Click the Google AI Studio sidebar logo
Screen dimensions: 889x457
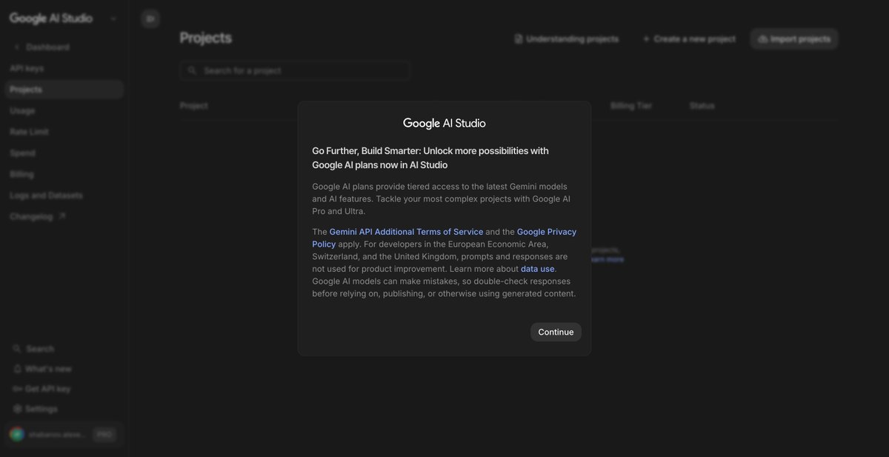click(51, 19)
